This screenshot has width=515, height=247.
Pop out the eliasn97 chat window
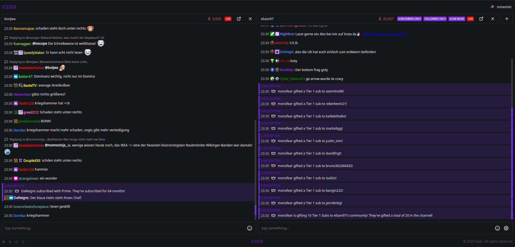(x=481, y=19)
